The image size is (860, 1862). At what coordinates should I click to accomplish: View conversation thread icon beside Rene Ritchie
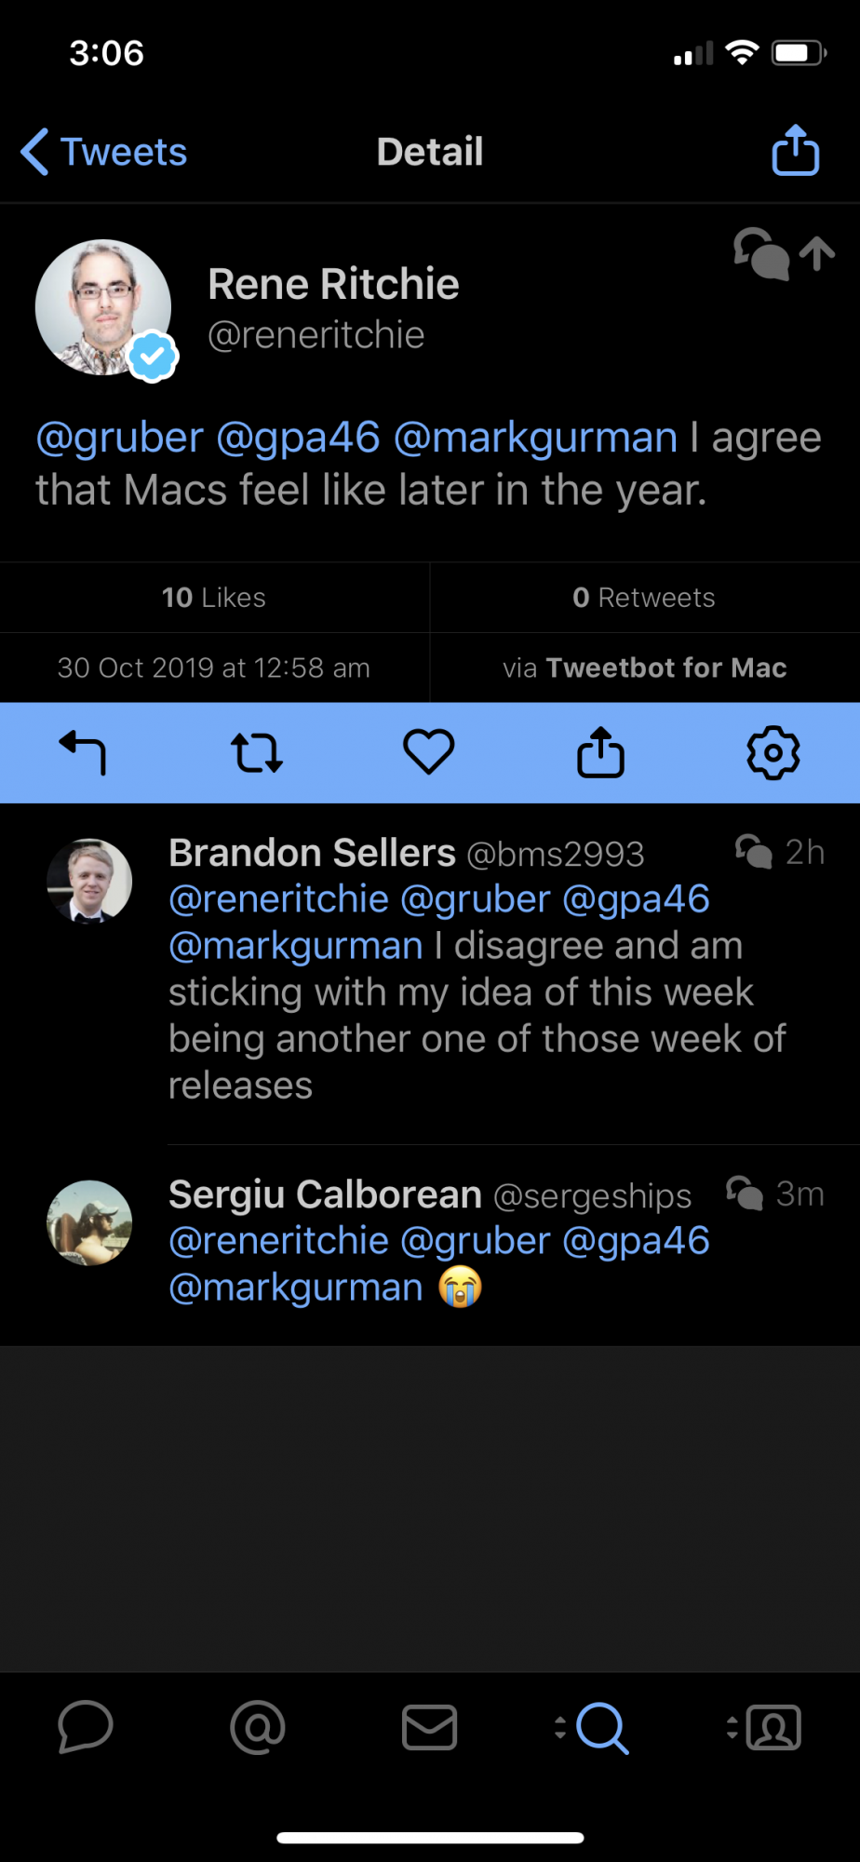pyautogui.click(x=760, y=253)
